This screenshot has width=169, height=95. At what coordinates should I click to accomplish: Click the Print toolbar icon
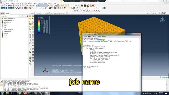click(9, 6)
